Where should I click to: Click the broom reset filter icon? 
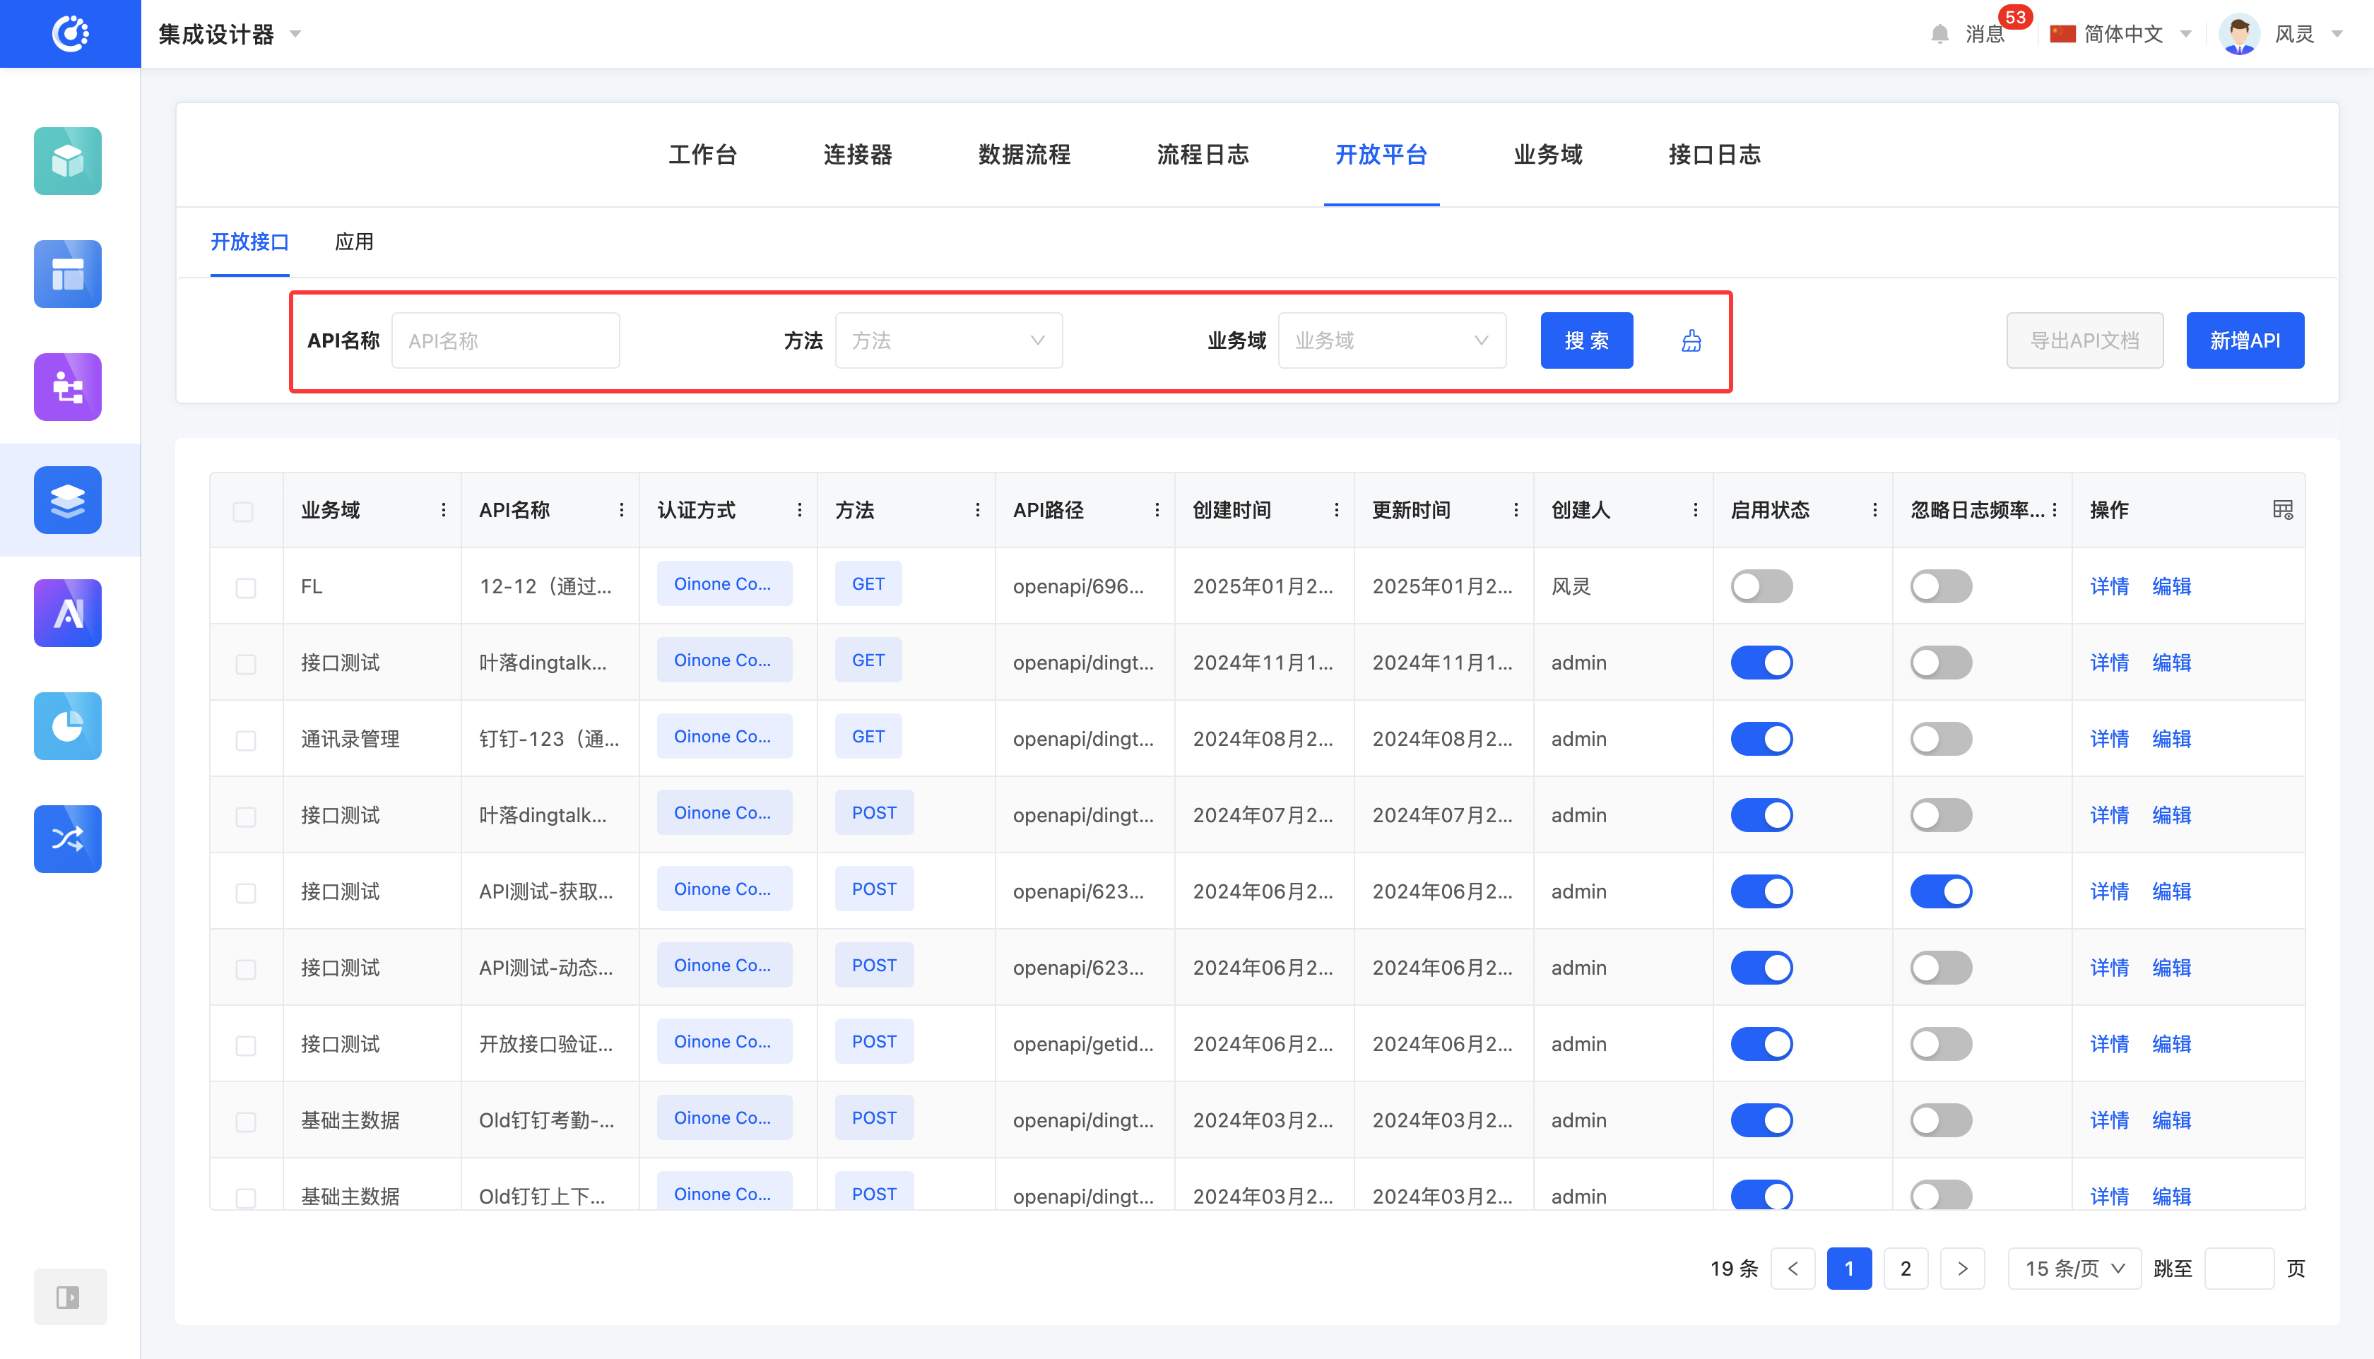(x=1691, y=340)
